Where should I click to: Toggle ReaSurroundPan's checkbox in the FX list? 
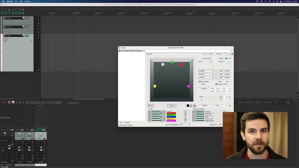120,51
